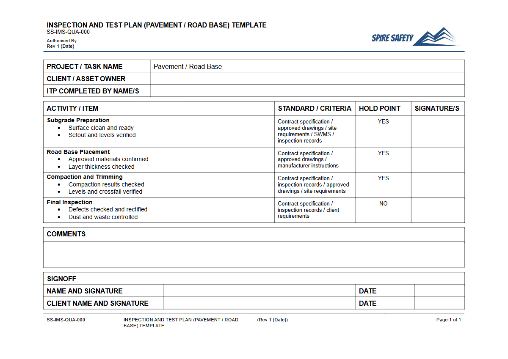Click the 'Compaction and Trimming' heading

pyautogui.click(x=85, y=177)
